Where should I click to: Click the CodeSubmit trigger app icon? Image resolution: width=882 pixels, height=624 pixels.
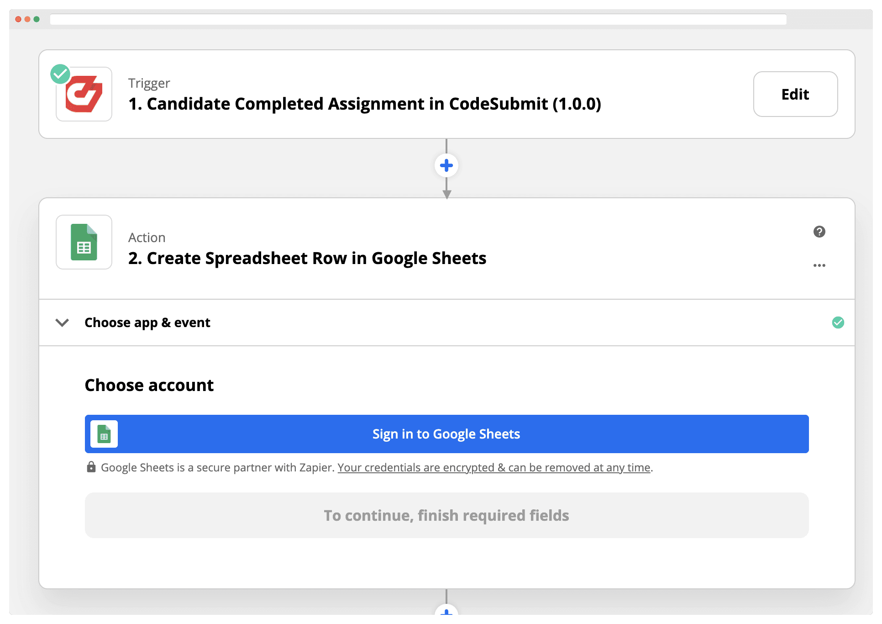84,94
